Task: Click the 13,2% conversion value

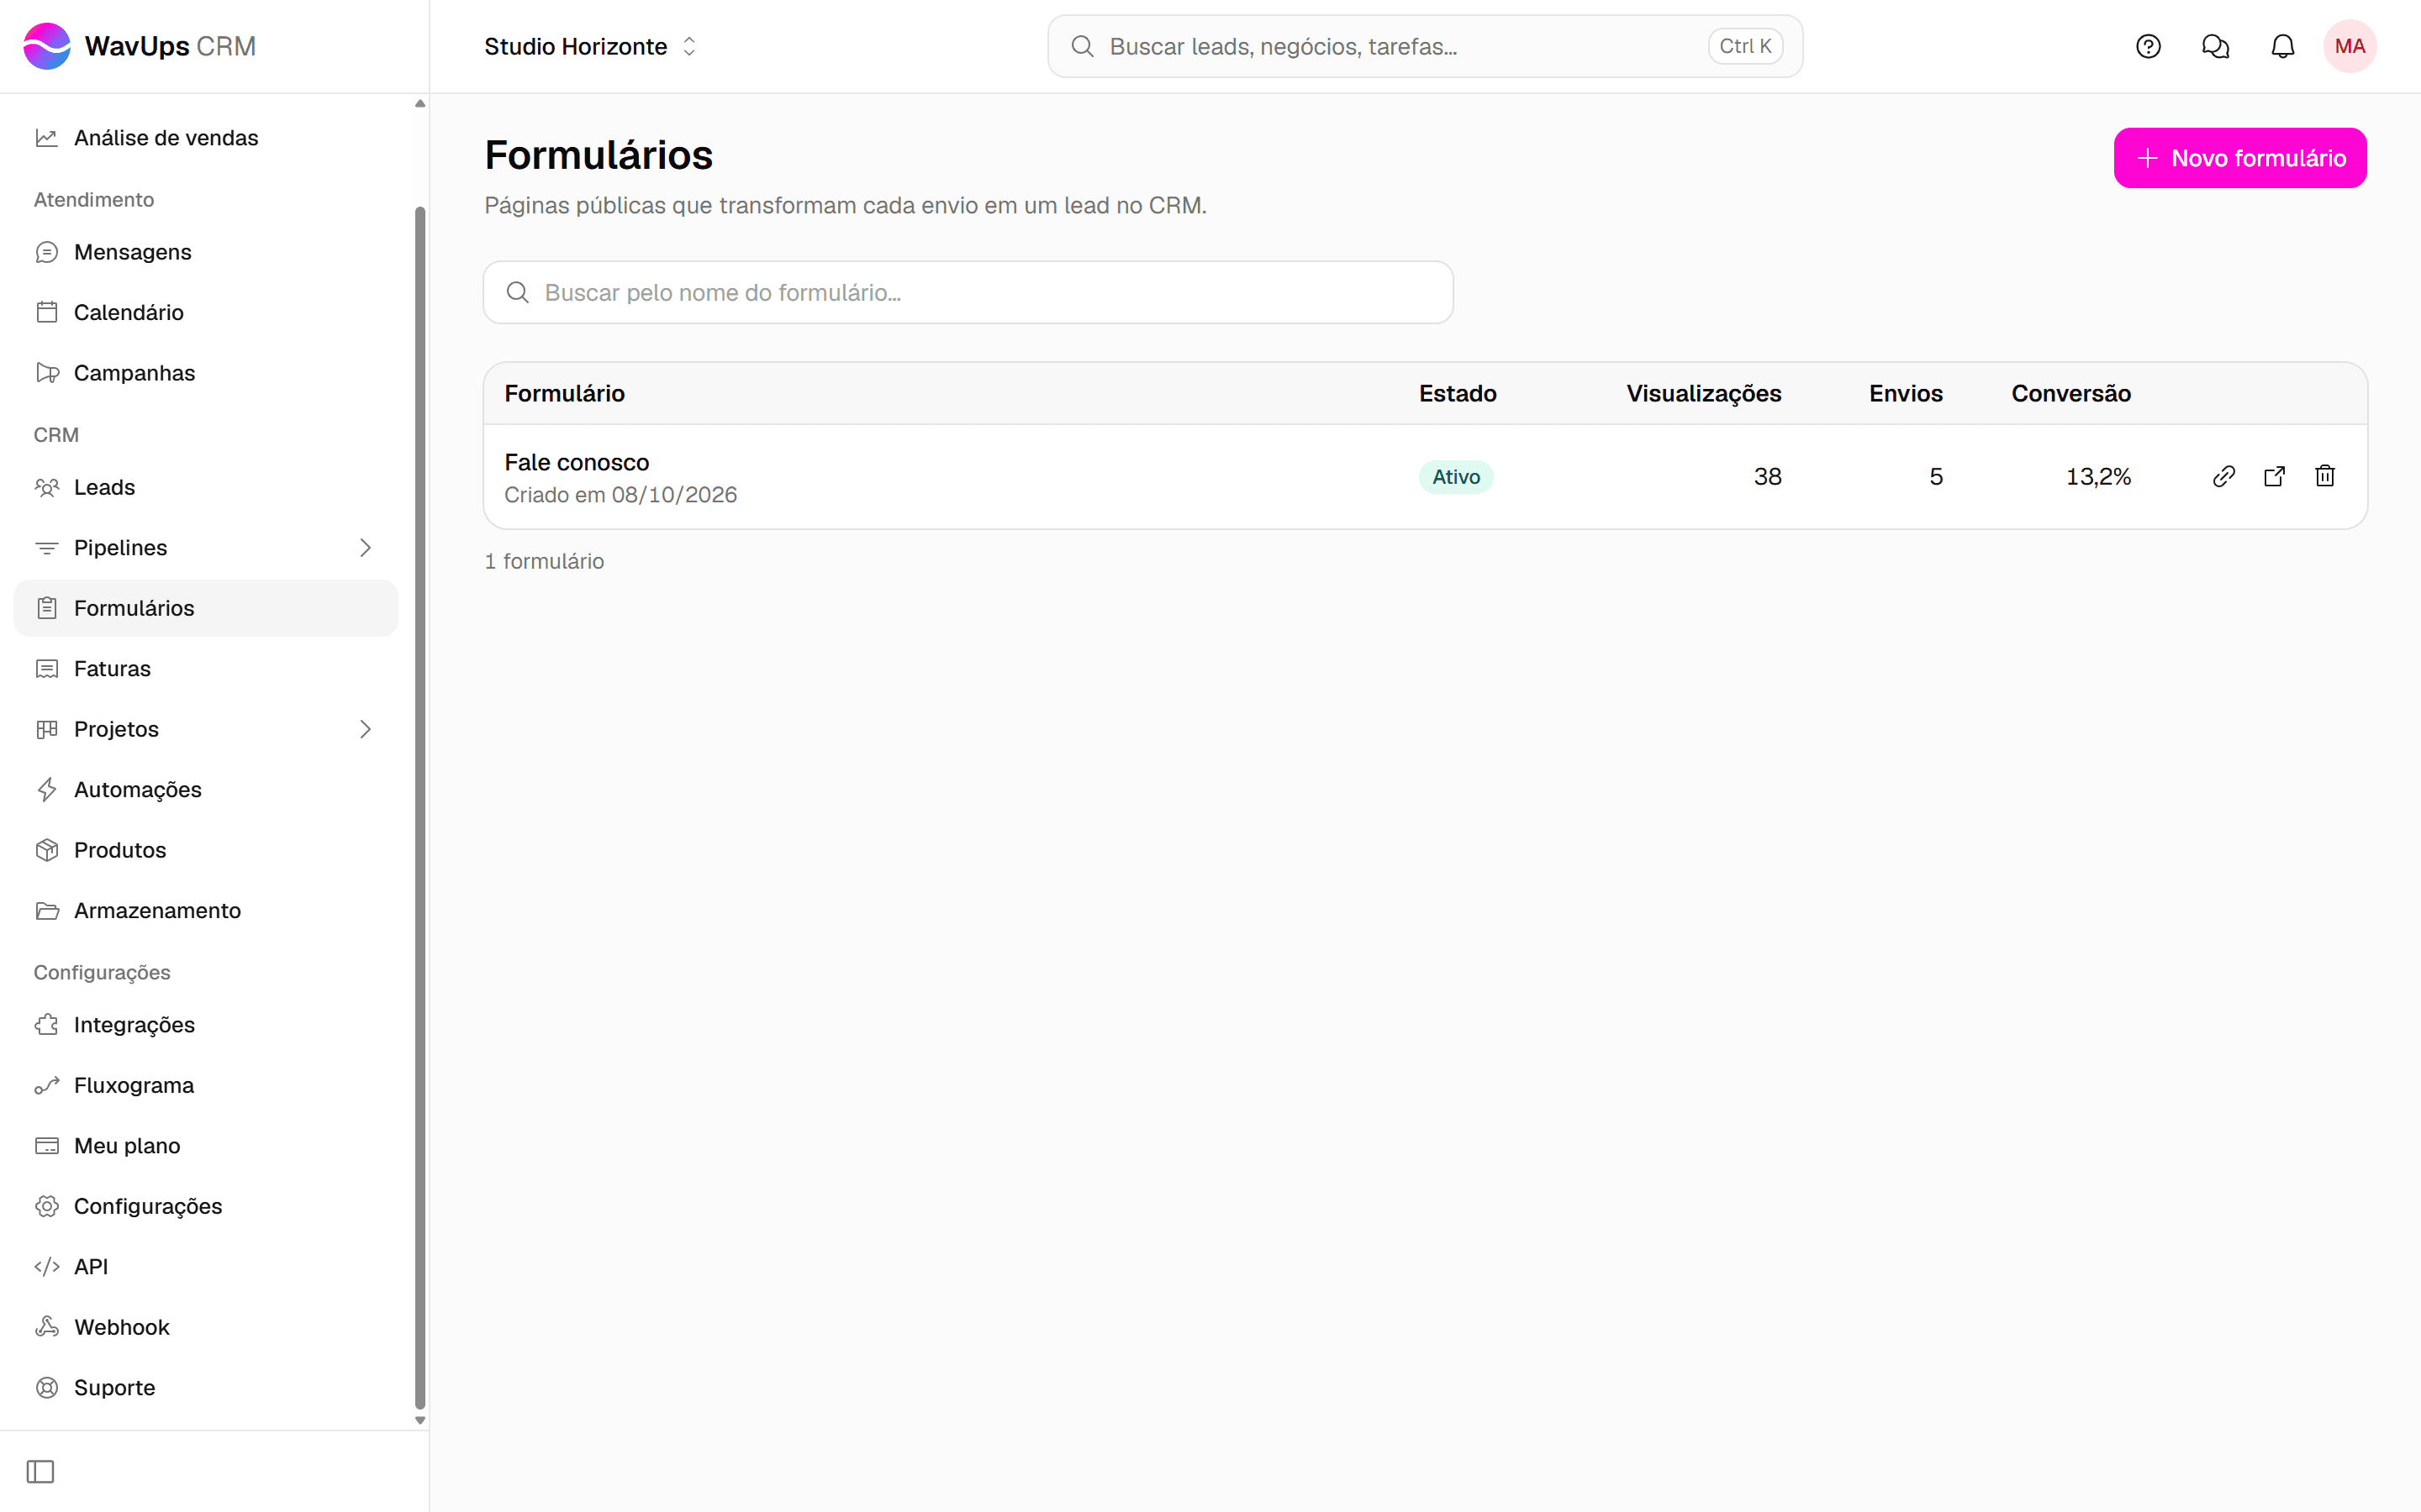Action: pyautogui.click(x=2098, y=477)
